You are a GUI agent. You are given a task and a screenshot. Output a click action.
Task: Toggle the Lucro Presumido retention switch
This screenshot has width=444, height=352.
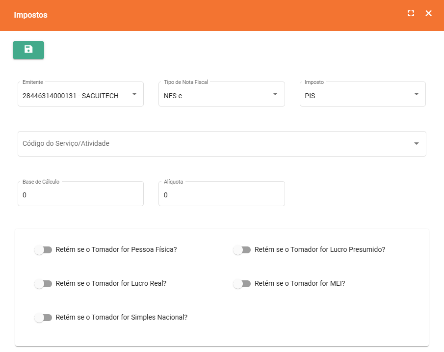pyautogui.click(x=242, y=250)
